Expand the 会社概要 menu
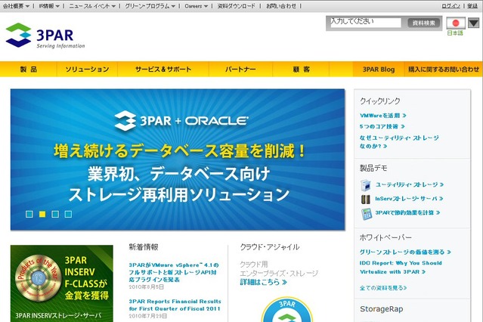Screen dimensions: 483x322 (16, 6)
